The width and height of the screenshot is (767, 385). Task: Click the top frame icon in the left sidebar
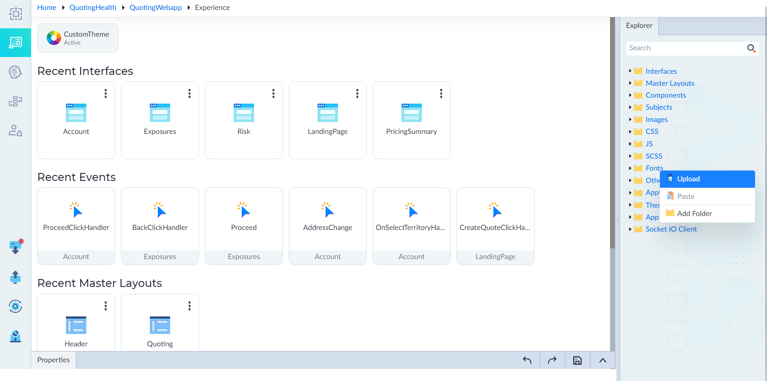point(15,14)
